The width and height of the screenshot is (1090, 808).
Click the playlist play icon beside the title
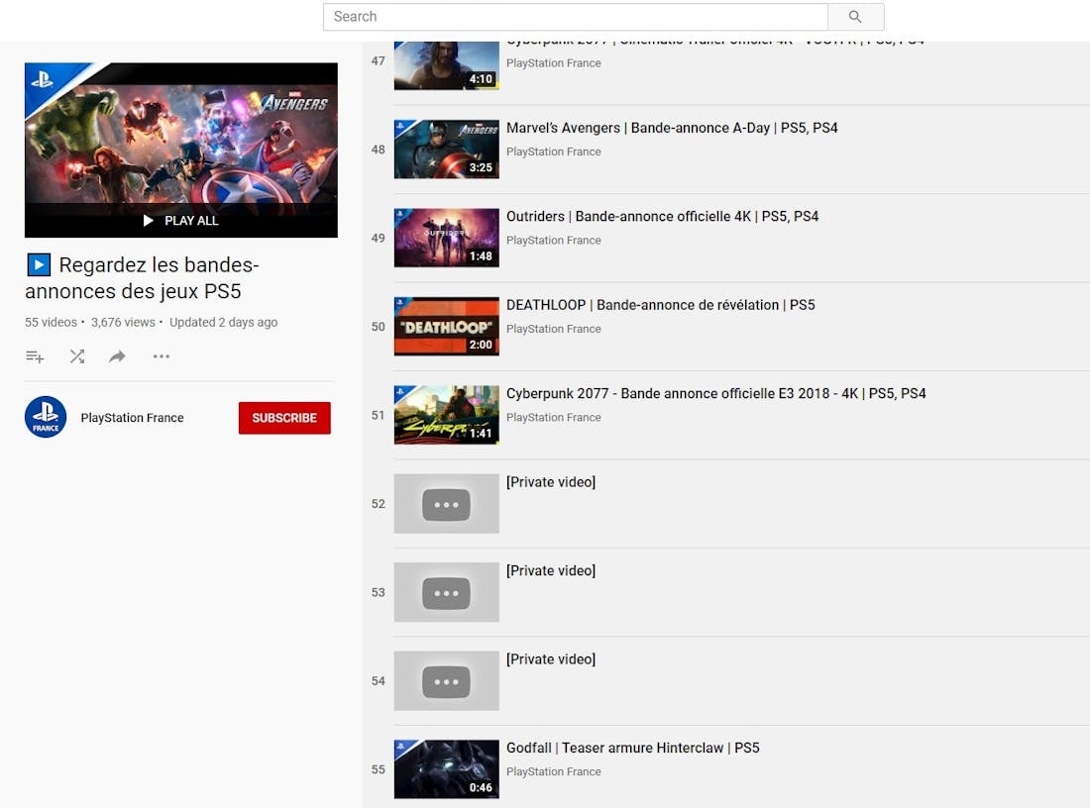coord(39,264)
